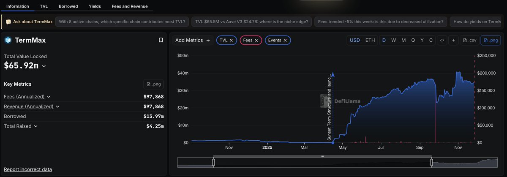Select Quarterly (Q) interval
This screenshot has height=177, width=507.
click(x=413, y=40)
